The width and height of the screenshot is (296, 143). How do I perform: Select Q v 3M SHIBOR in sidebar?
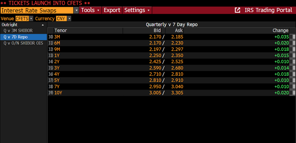coord(18,31)
